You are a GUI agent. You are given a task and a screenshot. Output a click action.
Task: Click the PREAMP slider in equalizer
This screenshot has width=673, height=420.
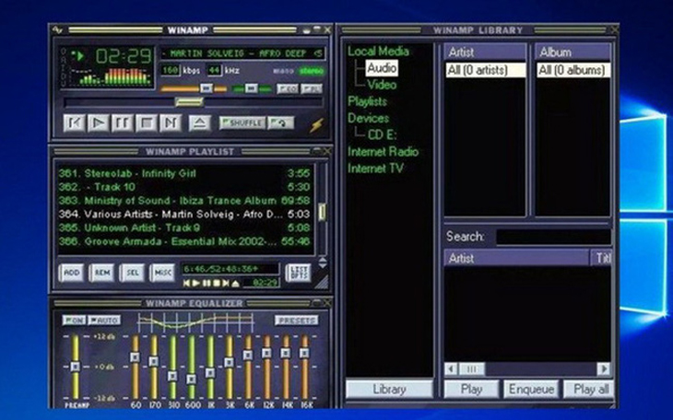76,367
